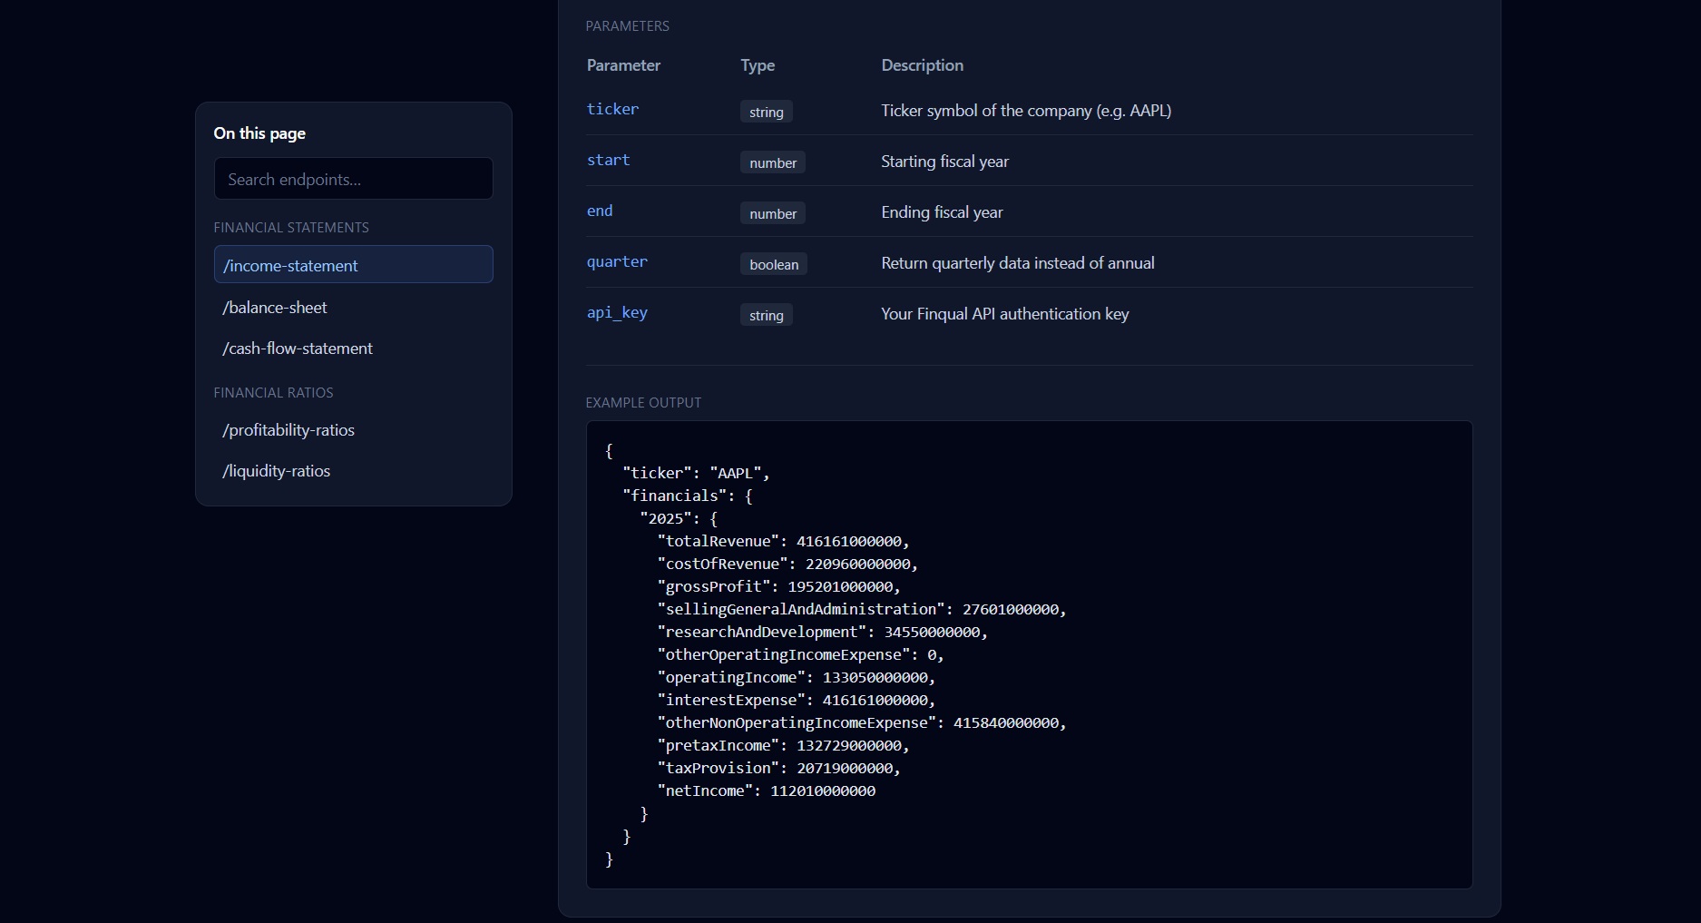Click the number type badge for start

coord(772,162)
